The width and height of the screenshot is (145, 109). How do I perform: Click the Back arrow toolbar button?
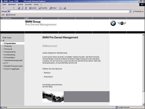[6, 8]
